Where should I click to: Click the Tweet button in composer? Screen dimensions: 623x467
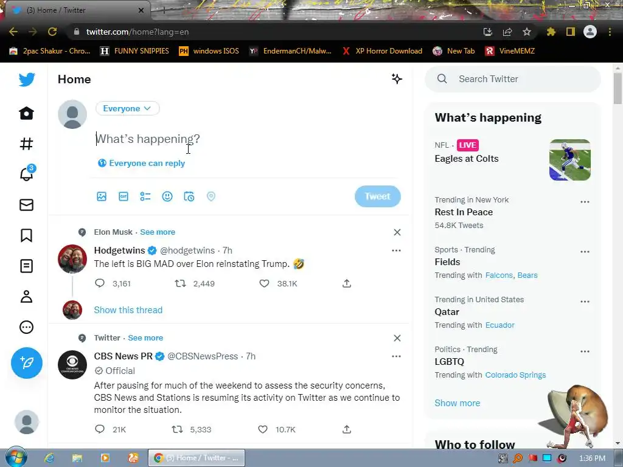click(x=377, y=196)
